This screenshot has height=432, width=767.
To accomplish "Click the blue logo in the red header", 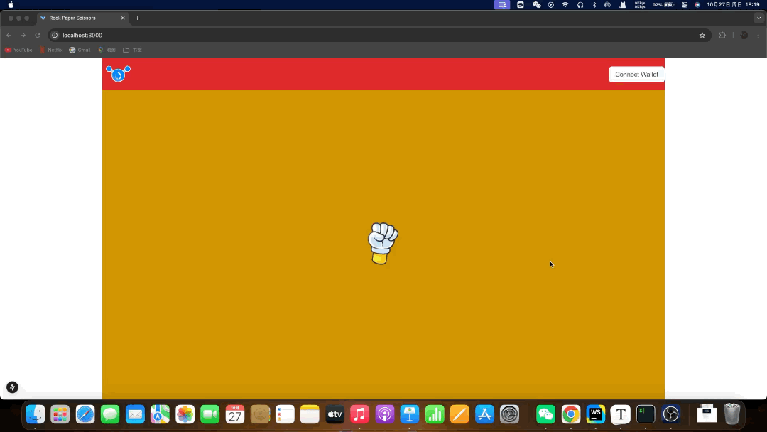I will (x=118, y=74).
